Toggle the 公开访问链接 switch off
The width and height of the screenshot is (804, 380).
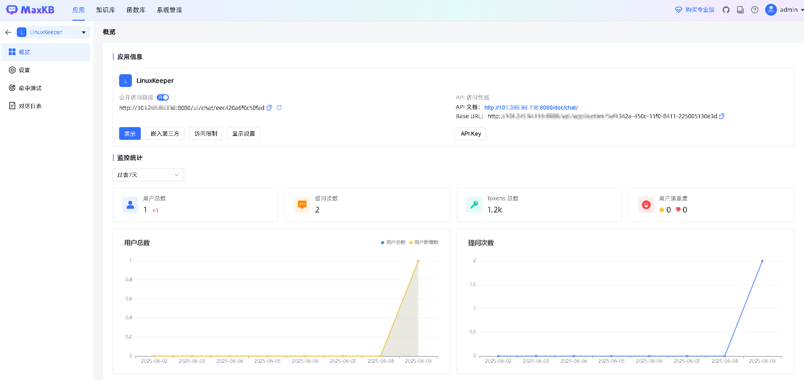click(x=163, y=97)
